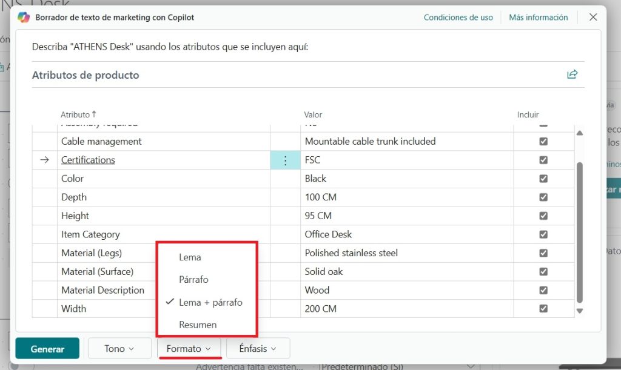621x370 pixels.
Task: Uncheck Incluir for Certifications
Action: pyautogui.click(x=543, y=160)
